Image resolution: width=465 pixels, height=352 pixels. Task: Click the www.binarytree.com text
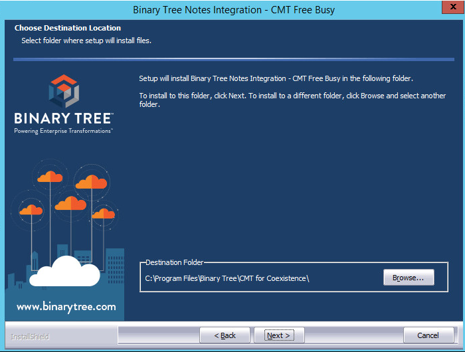66,307
